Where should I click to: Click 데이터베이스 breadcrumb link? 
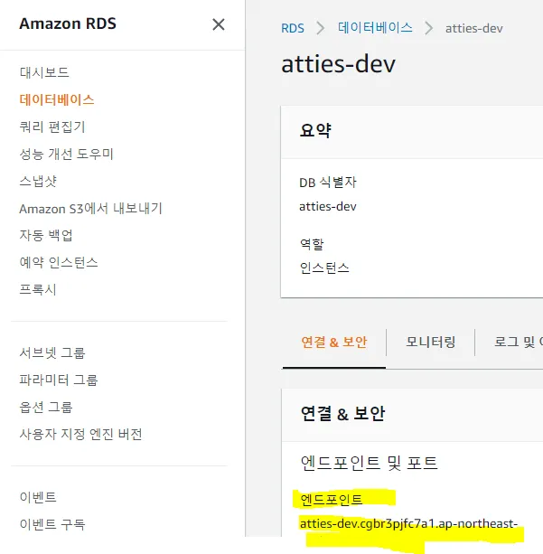coord(375,28)
